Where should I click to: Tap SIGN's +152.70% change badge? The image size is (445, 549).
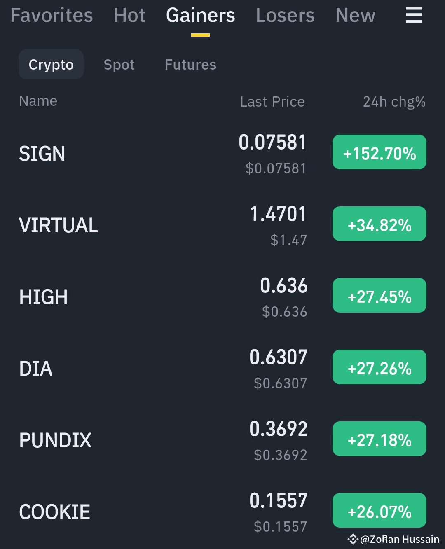coord(379,152)
